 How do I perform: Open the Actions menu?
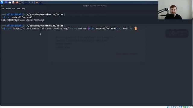(8, 9)
